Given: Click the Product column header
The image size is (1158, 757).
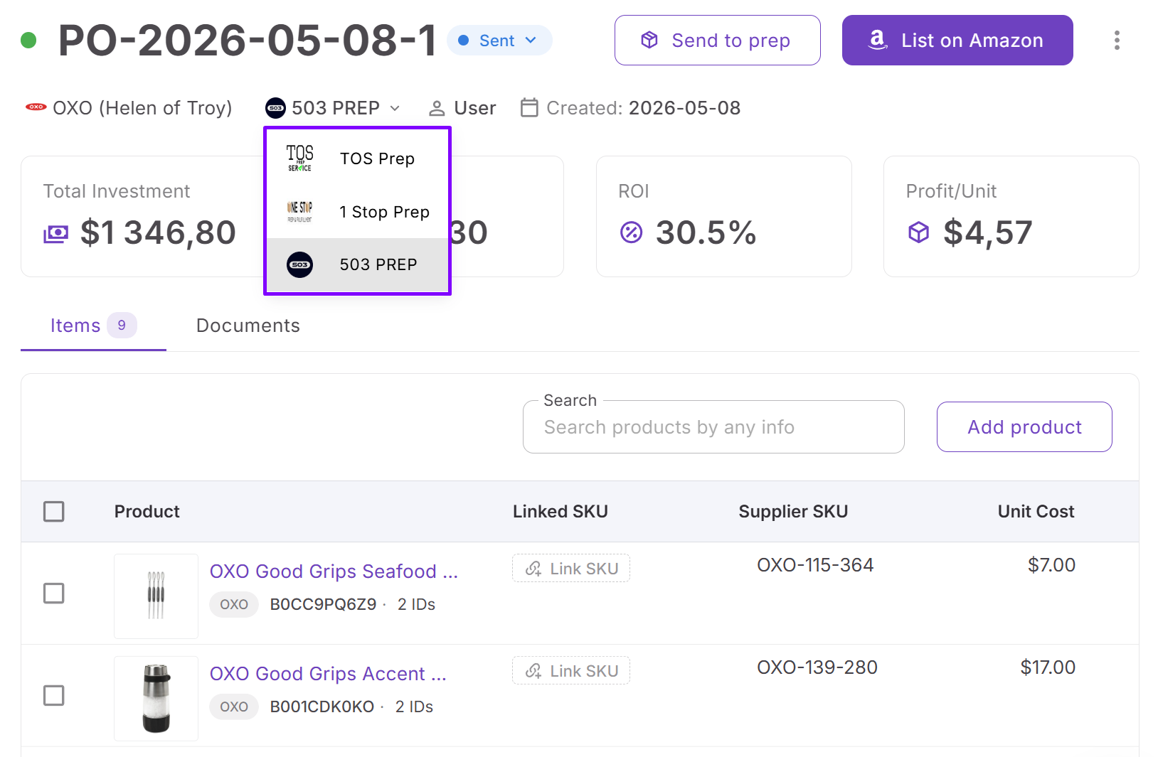Looking at the screenshot, I should 147,511.
